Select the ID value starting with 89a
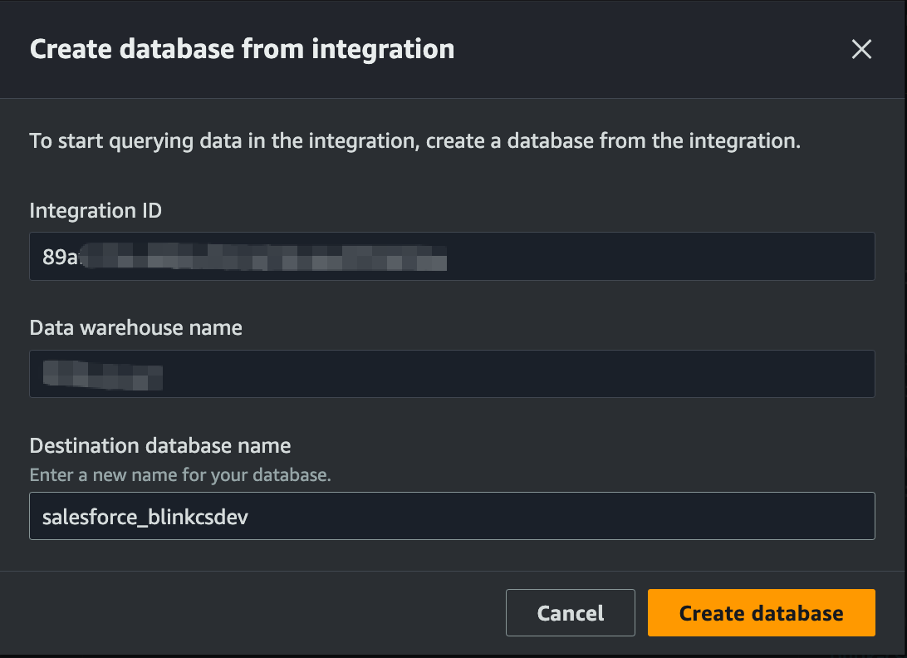 click(241, 256)
